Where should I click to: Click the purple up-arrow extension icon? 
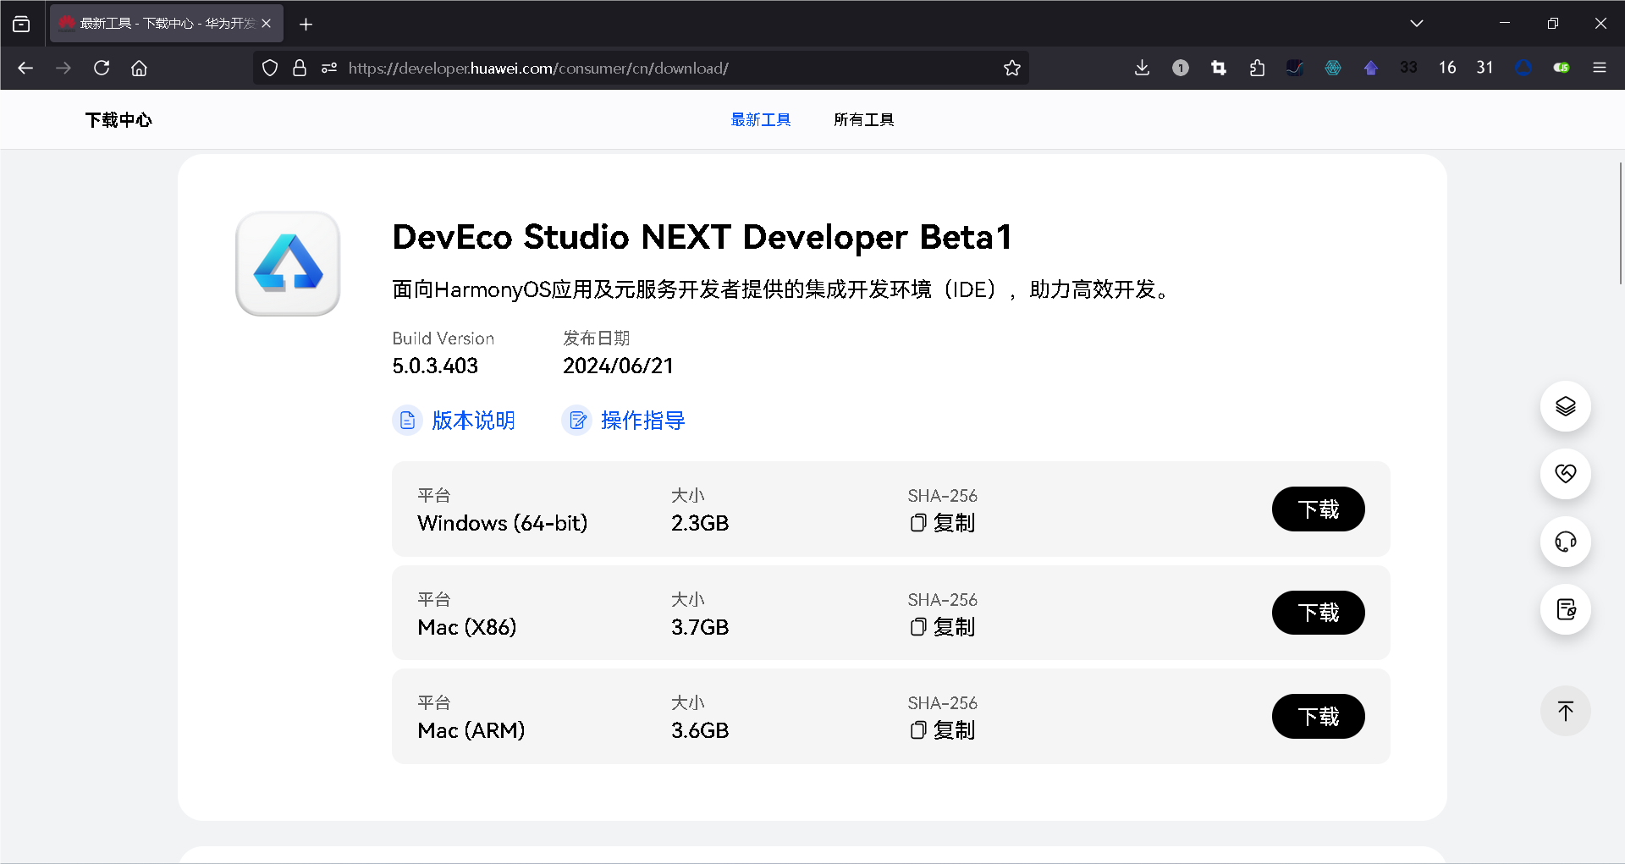pos(1370,68)
